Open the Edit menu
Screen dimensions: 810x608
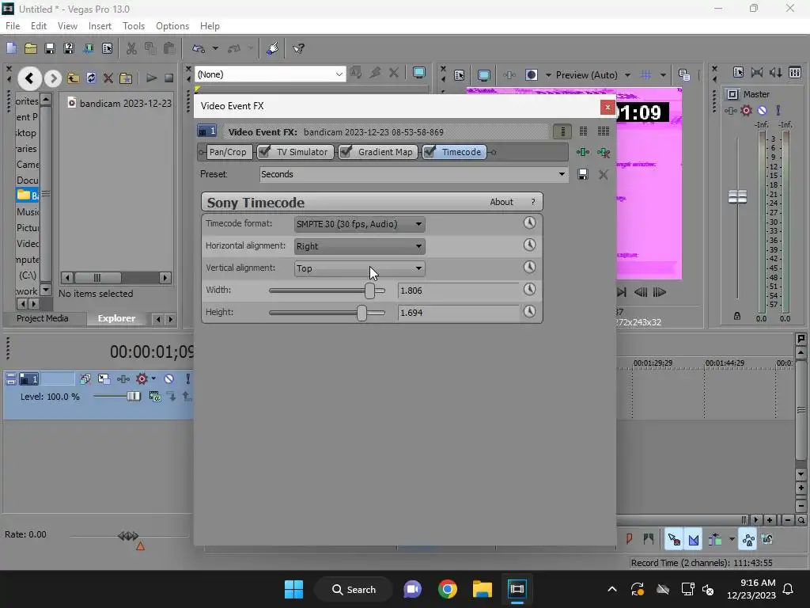tap(39, 26)
